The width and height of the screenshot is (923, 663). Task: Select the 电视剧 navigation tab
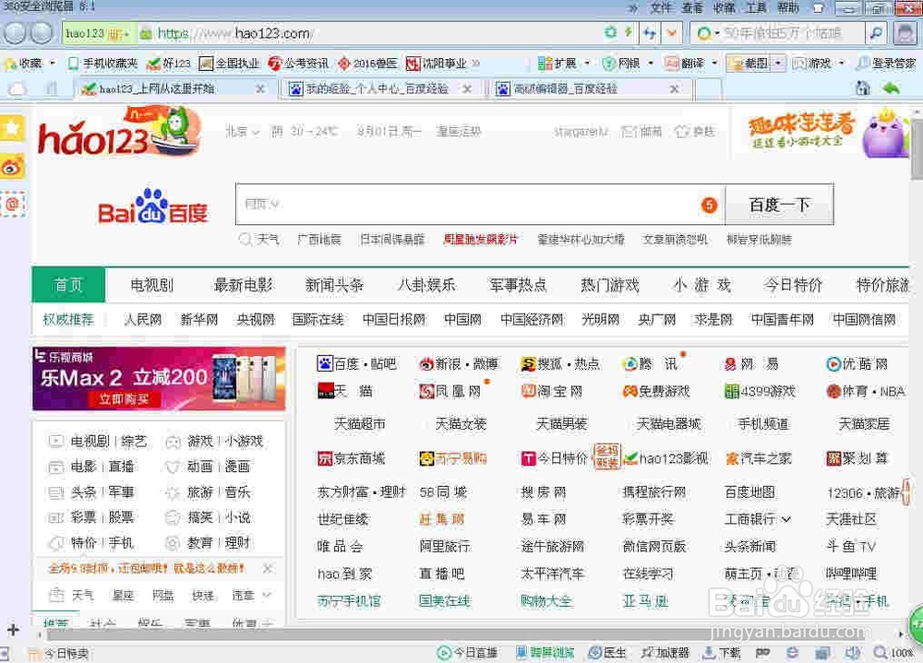pyautogui.click(x=152, y=285)
